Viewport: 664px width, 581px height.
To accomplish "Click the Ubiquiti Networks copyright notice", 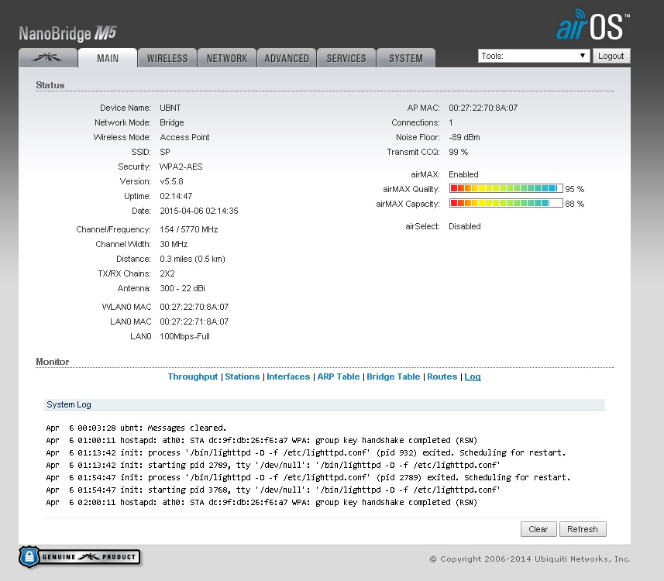I will (530, 559).
